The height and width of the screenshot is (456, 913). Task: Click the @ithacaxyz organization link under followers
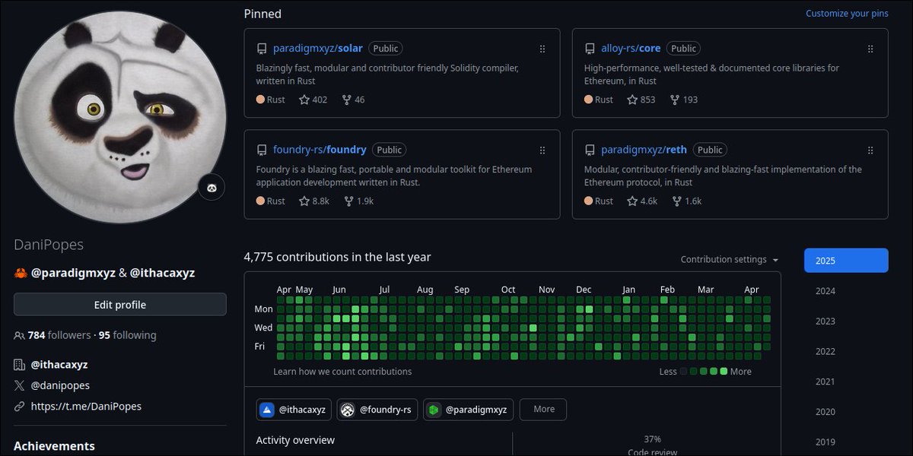click(x=59, y=365)
